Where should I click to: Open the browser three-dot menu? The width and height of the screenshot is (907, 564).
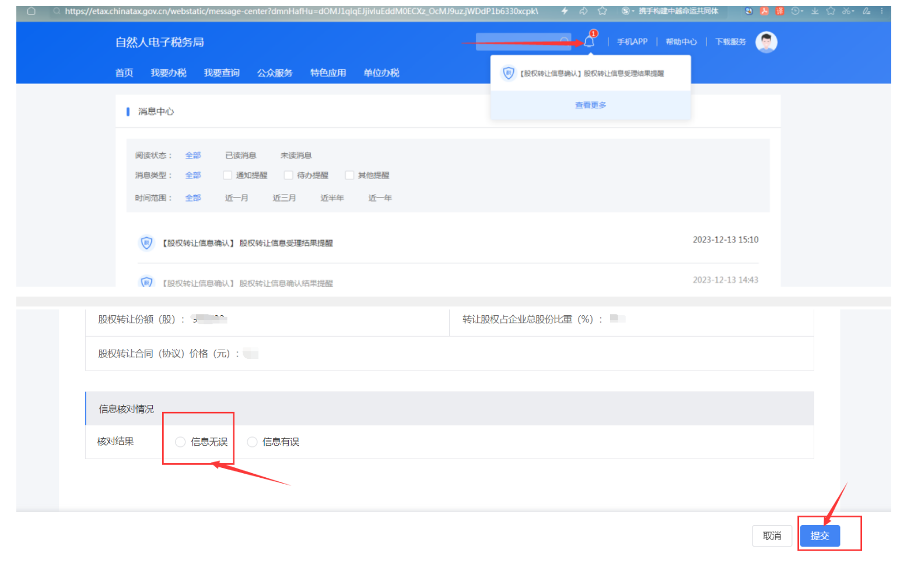coord(882,11)
